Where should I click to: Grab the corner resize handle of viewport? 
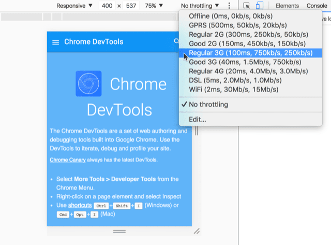pos(196,230)
